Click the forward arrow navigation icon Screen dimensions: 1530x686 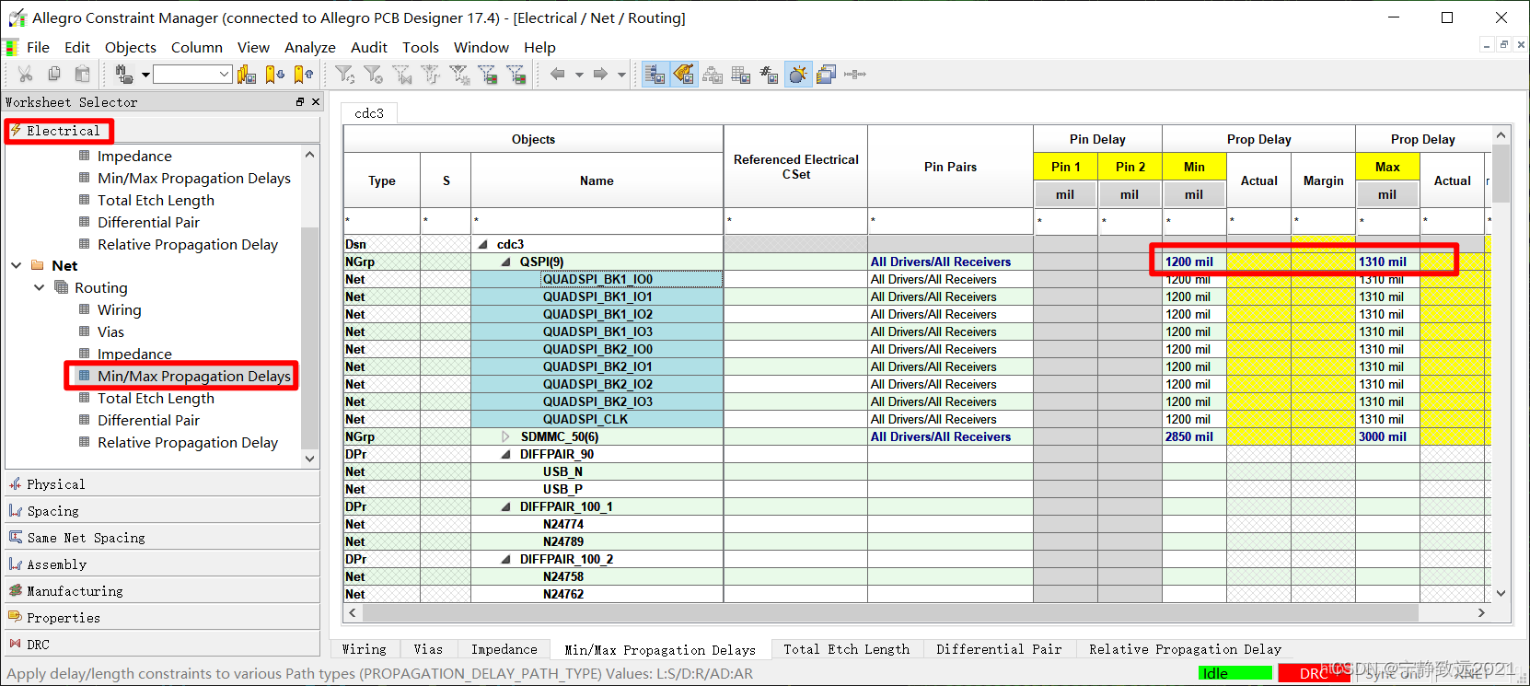click(x=600, y=75)
